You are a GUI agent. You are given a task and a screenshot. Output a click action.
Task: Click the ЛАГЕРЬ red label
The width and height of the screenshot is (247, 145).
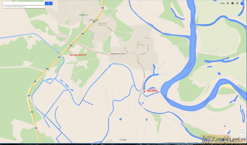pyautogui.click(x=152, y=91)
